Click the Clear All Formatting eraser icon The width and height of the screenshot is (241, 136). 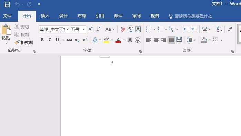[x=123, y=29]
